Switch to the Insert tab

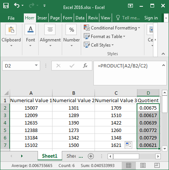coord(42,18)
